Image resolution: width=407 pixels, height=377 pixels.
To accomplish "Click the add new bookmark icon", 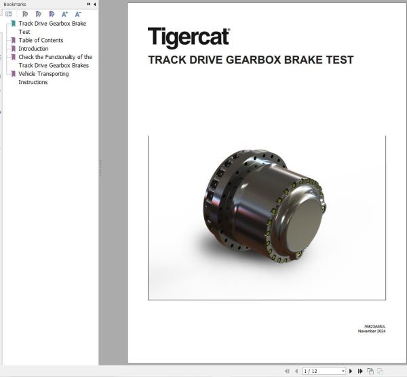I will pyautogui.click(x=39, y=14).
